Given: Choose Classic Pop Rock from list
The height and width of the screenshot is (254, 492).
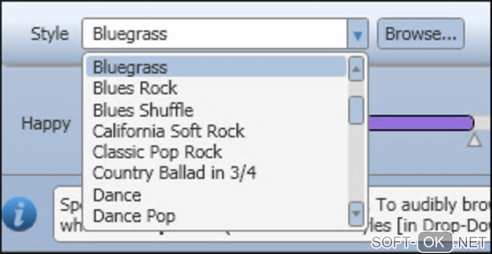Looking at the screenshot, I should coord(157,152).
